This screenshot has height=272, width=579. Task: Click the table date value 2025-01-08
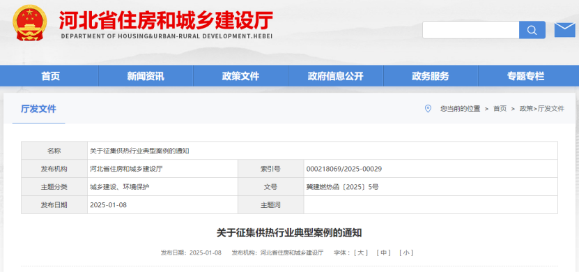coord(108,205)
